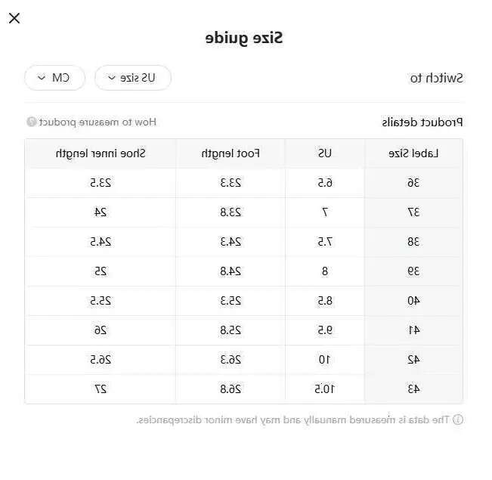492x480 pixels.
Task: Click the Foot length column header
Action: (x=231, y=153)
